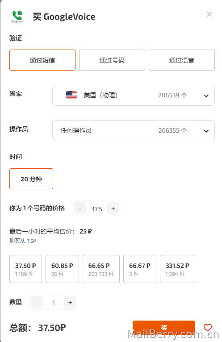
Task: Click the US flag icon
Action: click(x=71, y=95)
